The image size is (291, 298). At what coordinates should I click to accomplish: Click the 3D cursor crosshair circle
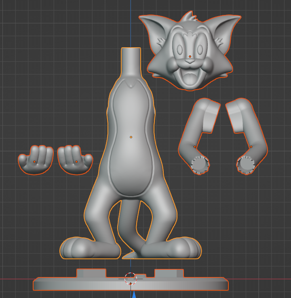pos(131,279)
